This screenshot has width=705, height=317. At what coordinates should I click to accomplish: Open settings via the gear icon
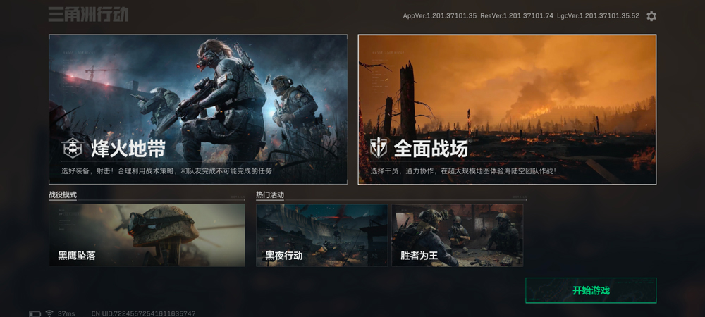651,16
